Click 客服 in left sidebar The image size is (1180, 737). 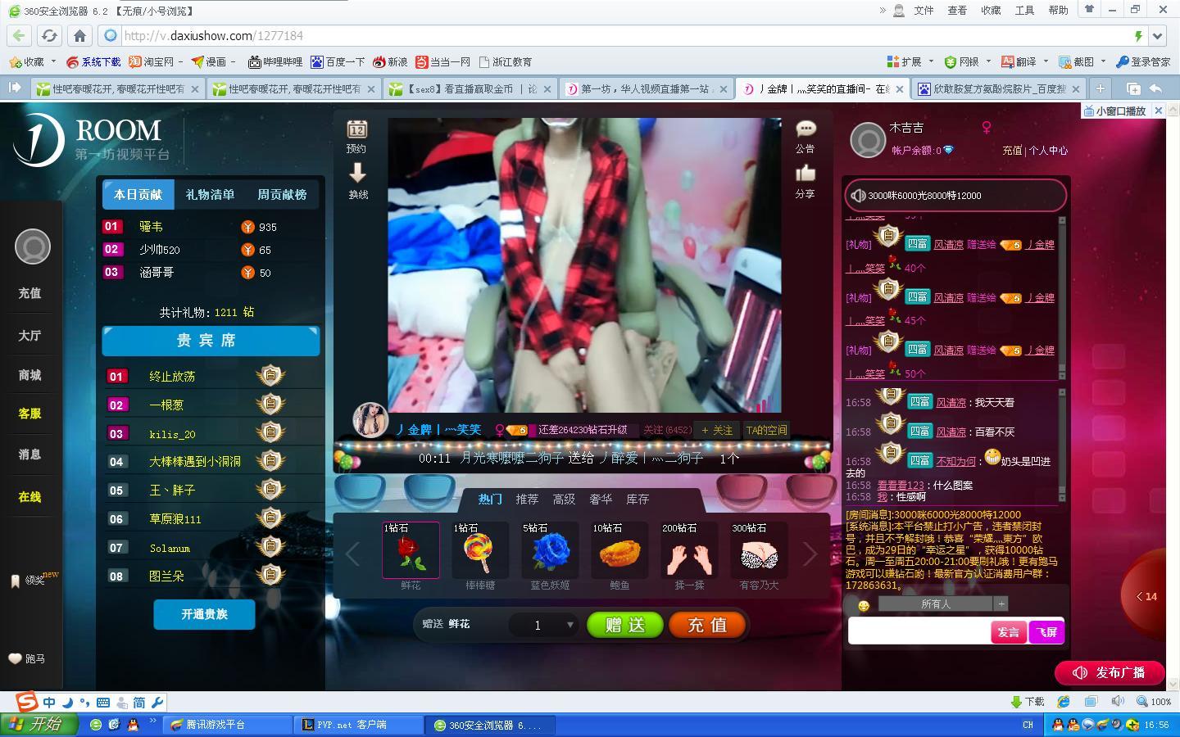tap(29, 414)
